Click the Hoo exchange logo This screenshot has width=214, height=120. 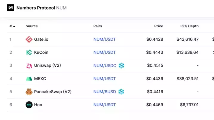click(x=29, y=105)
